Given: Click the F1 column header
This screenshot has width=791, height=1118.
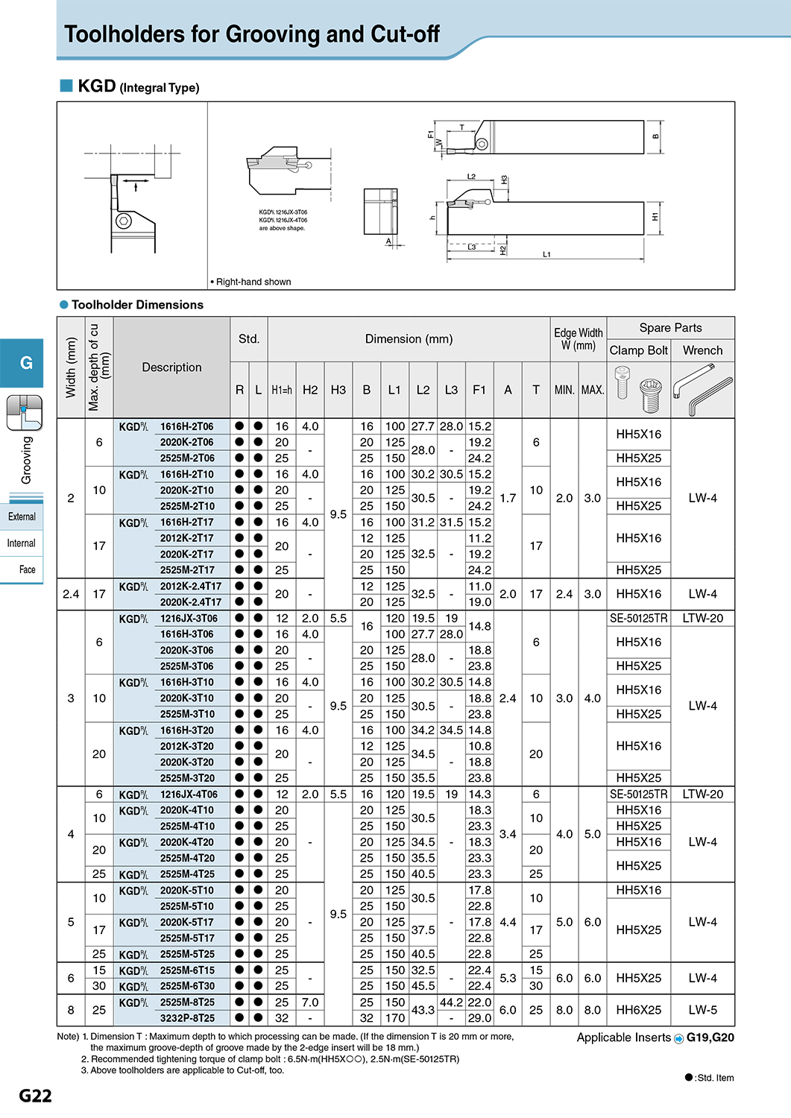Looking at the screenshot, I should click(479, 390).
